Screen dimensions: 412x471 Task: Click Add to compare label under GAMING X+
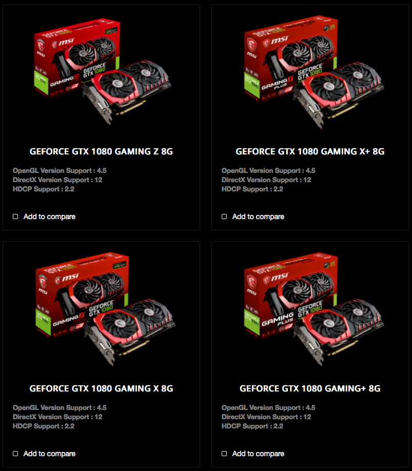[x=258, y=217]
